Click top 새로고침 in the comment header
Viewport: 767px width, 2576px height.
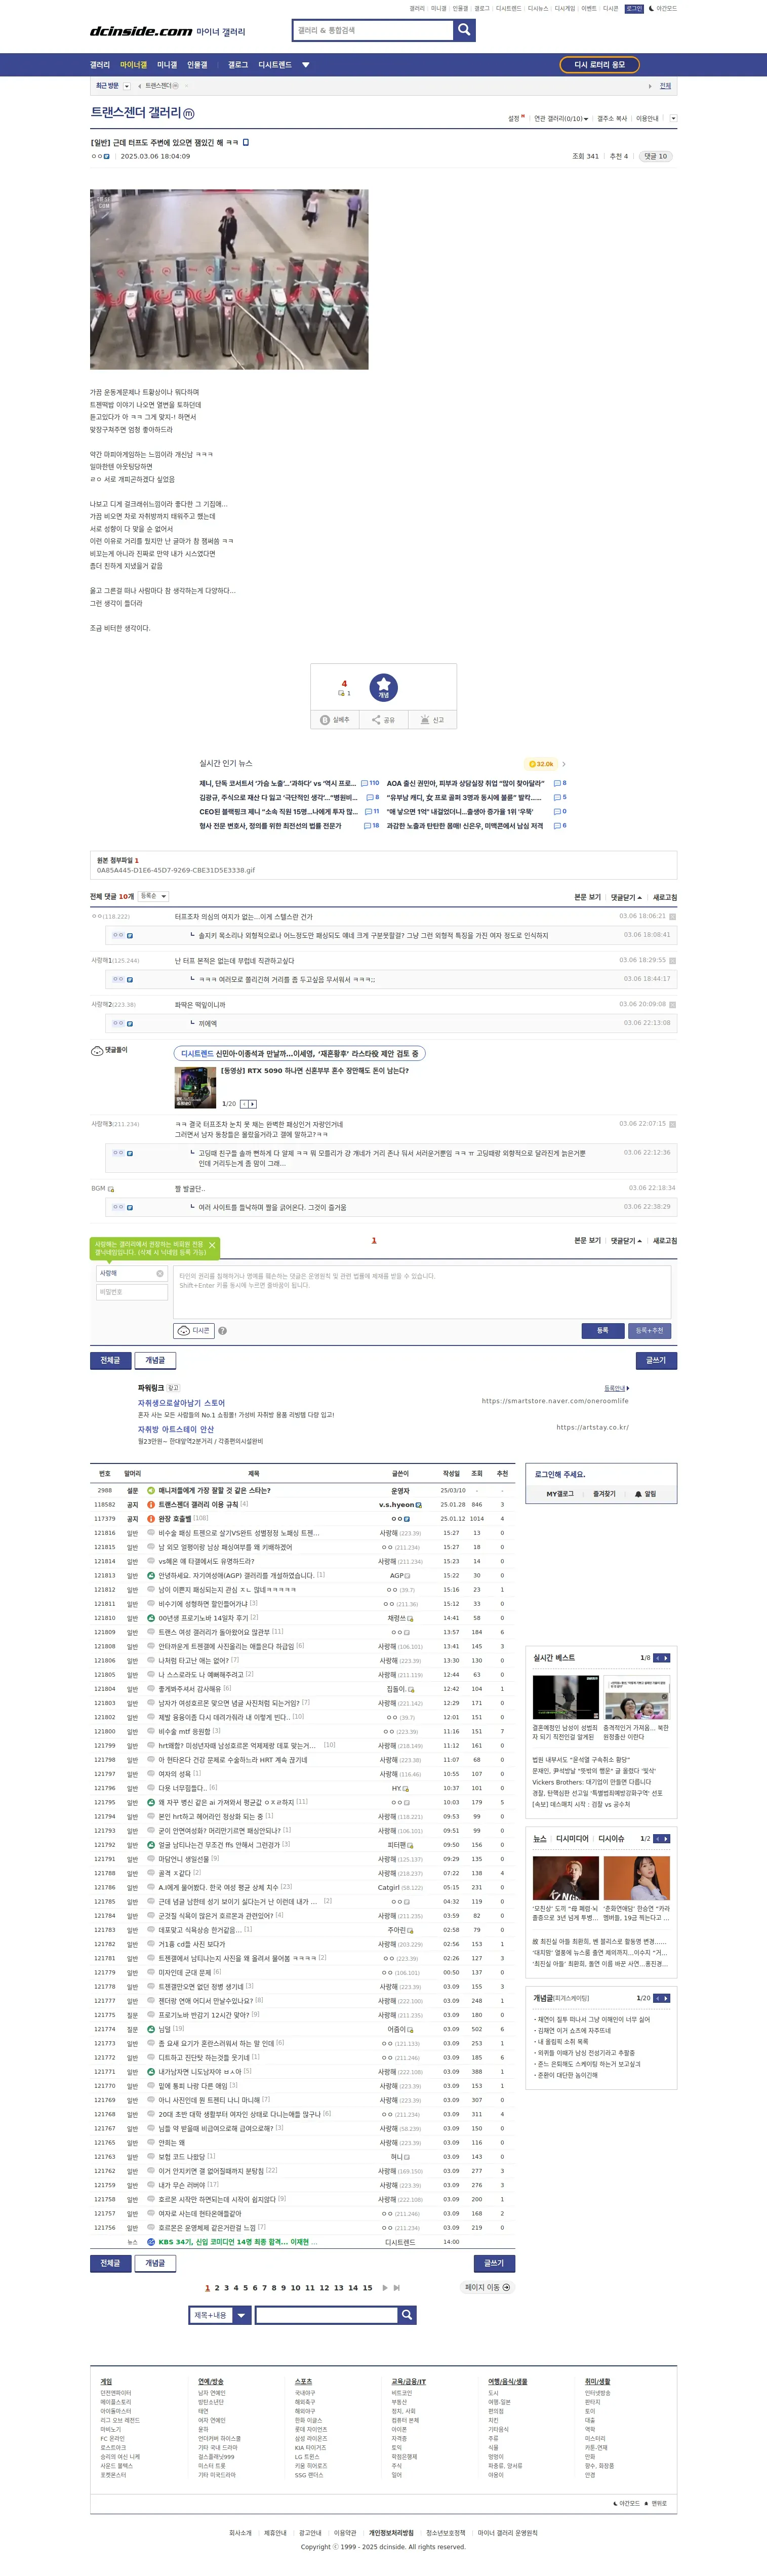(665, 897)
